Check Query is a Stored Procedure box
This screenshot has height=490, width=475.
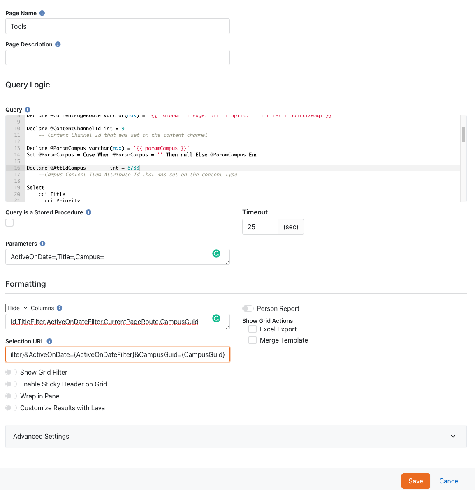coord(9,223)
